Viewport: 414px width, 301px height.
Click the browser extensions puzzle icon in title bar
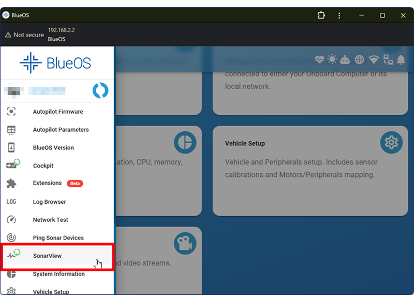pyautogui.click(x=321, y=16)
